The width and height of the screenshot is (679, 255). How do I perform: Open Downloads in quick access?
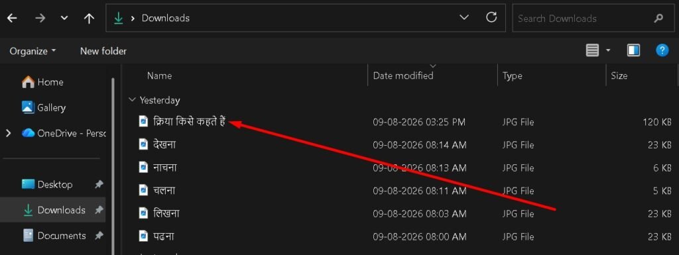pyautogui.click(x=54, y=210)
